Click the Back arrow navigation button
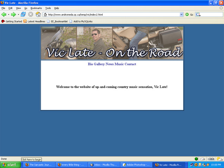This screenshot has width=224, height=168. tap(4, 14)
